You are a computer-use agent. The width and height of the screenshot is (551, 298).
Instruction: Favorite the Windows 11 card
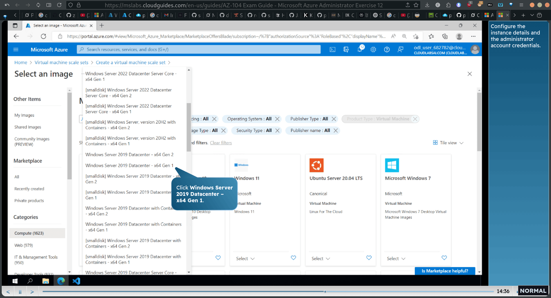(293, 258)
